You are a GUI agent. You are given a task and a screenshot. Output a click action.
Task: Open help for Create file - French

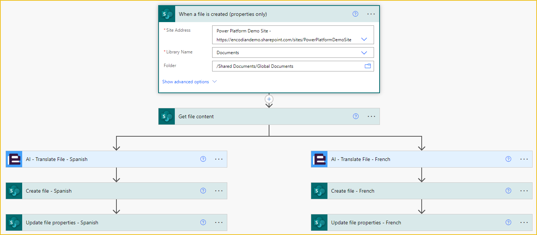(x=508, y=191)
